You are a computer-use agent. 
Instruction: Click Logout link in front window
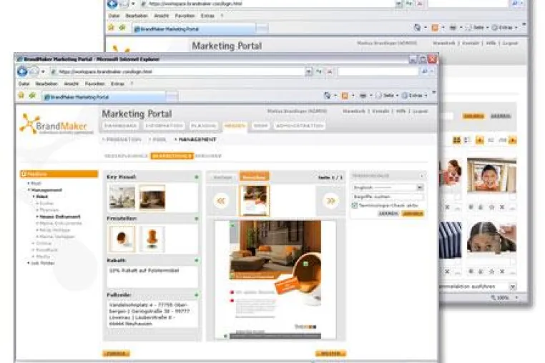[421, 111]
